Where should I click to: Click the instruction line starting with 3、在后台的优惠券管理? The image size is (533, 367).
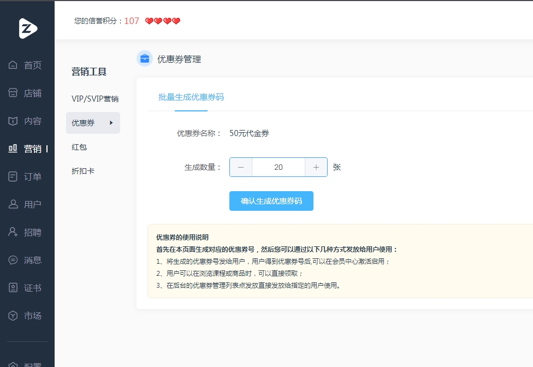point(248,286)
